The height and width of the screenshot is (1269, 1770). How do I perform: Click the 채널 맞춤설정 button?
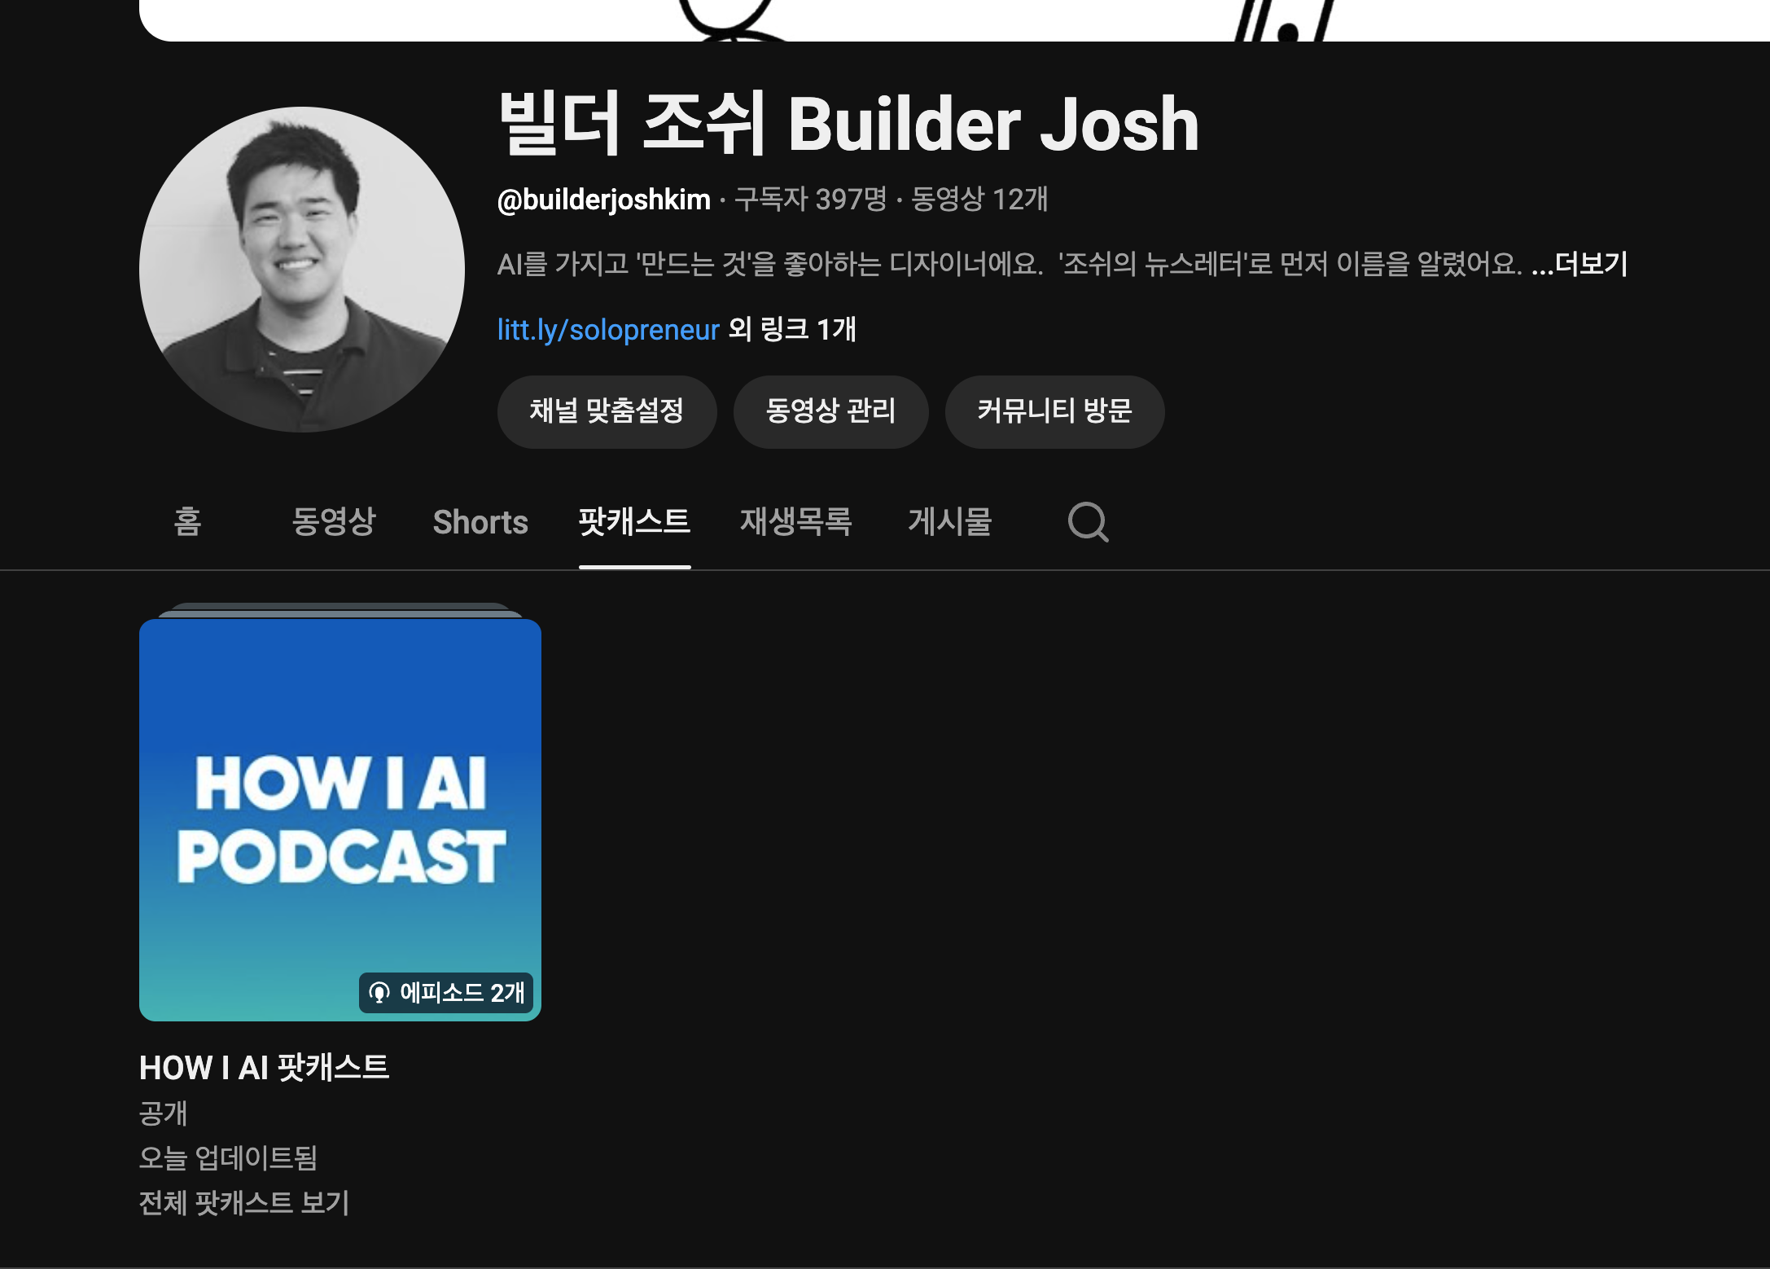tap(607, 412)
